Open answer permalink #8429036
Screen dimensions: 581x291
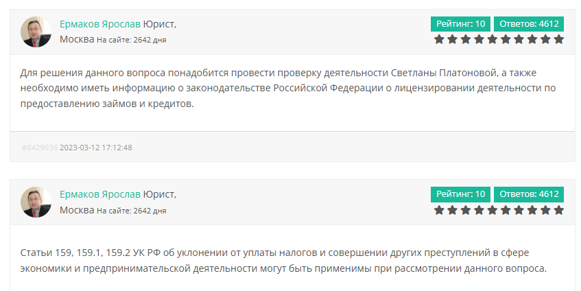pyautogui.click(x=40, y=148)
